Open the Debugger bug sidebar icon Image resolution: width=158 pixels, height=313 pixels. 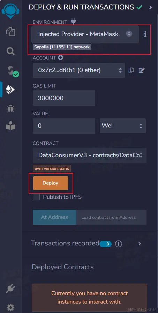tap(10, 109)
